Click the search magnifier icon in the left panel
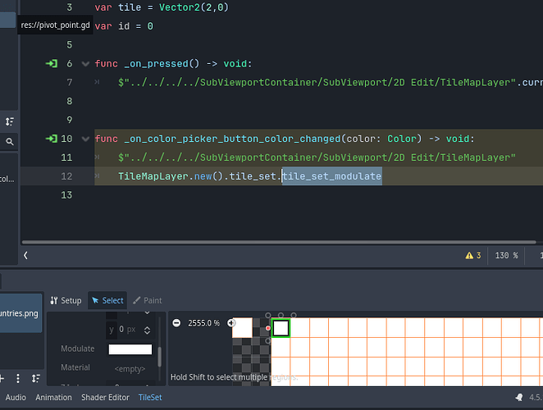 coord(9,142)
